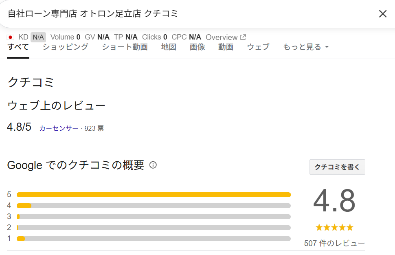Switch to the 動画 tab

[226, 47]
